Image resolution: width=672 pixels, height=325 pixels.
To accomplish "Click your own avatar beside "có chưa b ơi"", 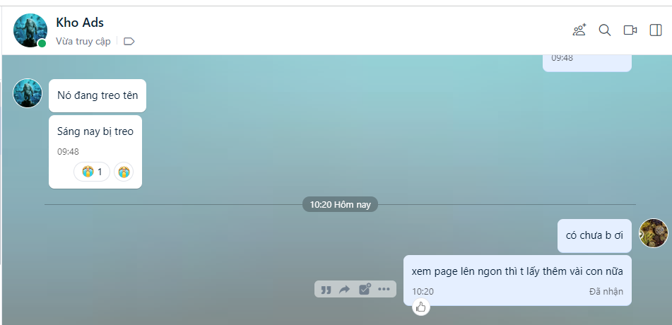I will tap(653, 233).
